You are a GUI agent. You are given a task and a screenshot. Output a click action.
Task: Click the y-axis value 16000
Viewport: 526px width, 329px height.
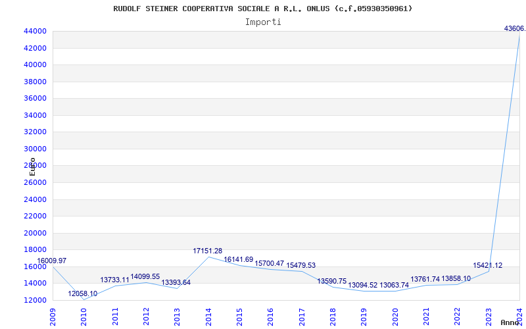[x=35, y=266]
